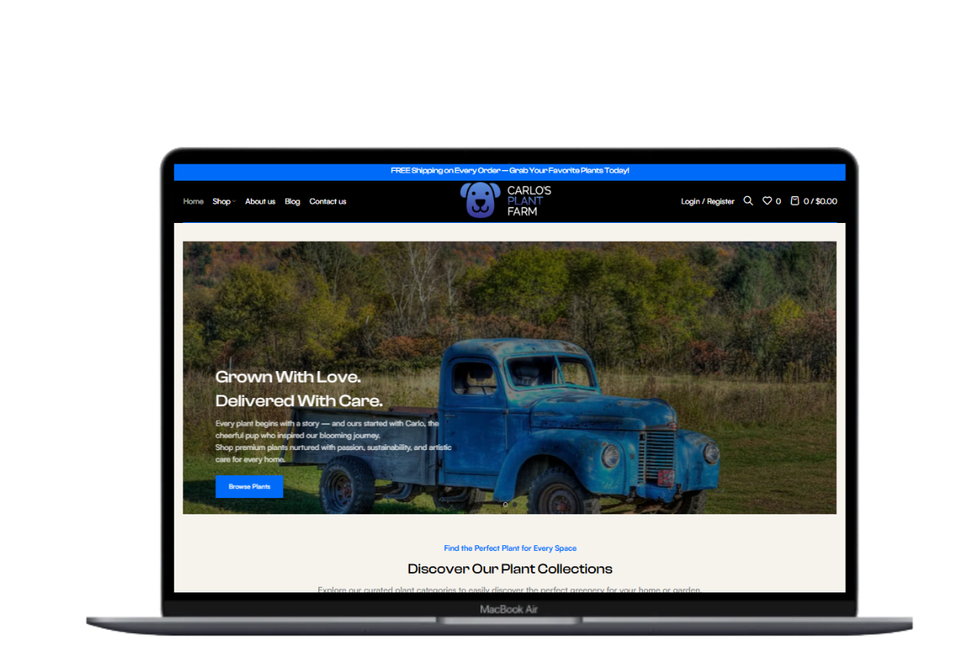977x651 pixels.
Task: Click Discover Our Plant Collections heading
Action: (x=510, y=569)
